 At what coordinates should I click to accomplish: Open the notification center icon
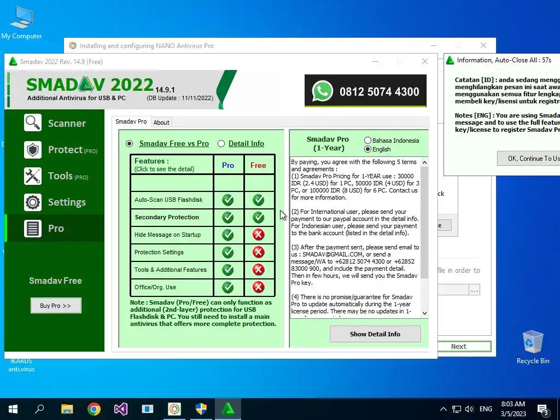pyautogui.click(x=542, y=409)
